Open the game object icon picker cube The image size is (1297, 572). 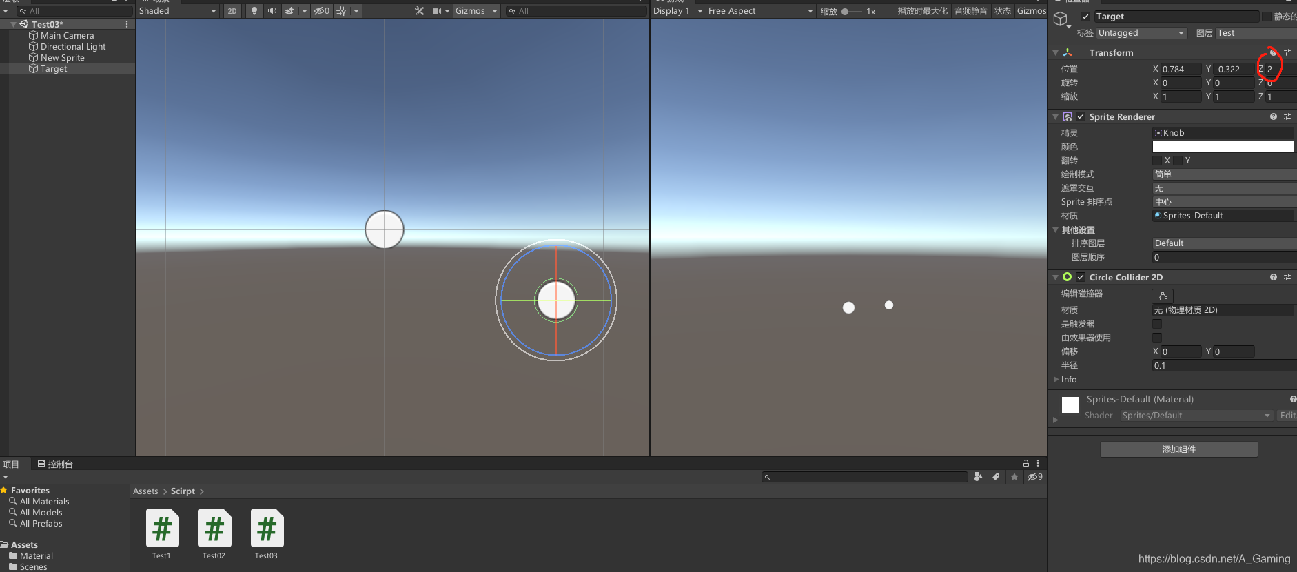pos(1061,19)
